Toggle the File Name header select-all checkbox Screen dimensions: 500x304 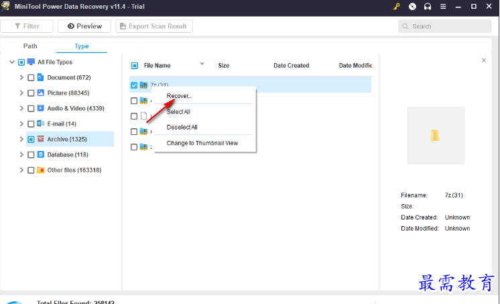(x=134, y=66)
